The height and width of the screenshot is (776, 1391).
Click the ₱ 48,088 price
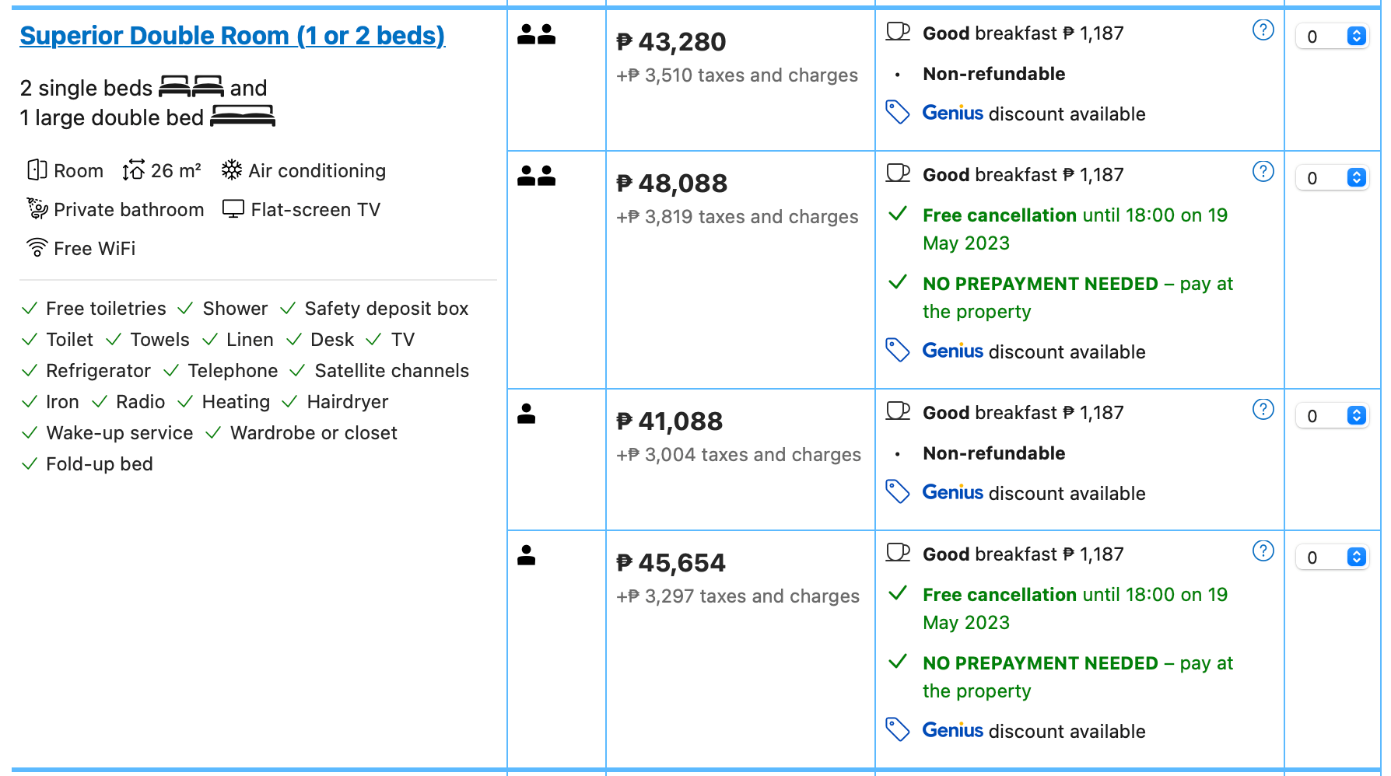click(672, 184)
